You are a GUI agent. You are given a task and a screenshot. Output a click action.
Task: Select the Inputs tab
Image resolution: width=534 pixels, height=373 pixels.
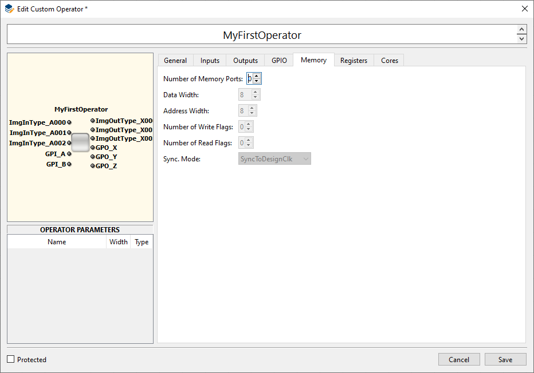(x=210, y=61)
